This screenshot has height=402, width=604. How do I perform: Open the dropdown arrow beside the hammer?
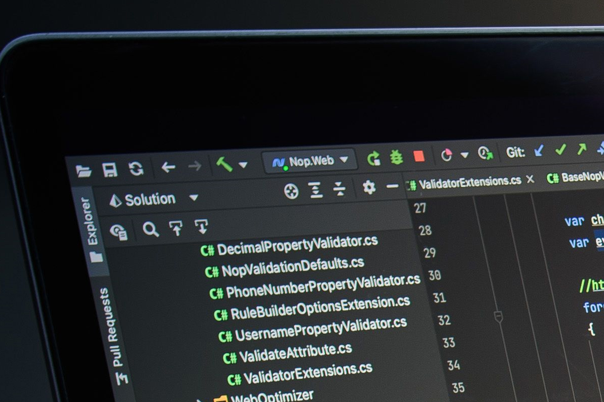click(243, 164)
